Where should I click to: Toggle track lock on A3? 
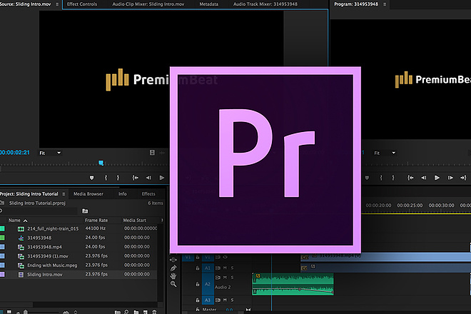pyautogui.click(x=198, y=300)
